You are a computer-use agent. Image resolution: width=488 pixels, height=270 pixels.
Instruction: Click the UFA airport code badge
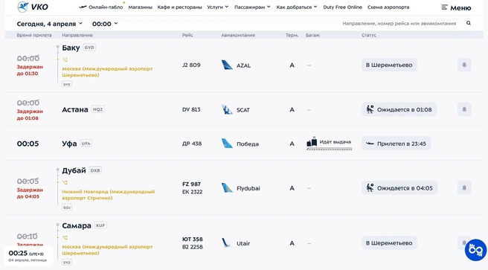click(86, 144)
